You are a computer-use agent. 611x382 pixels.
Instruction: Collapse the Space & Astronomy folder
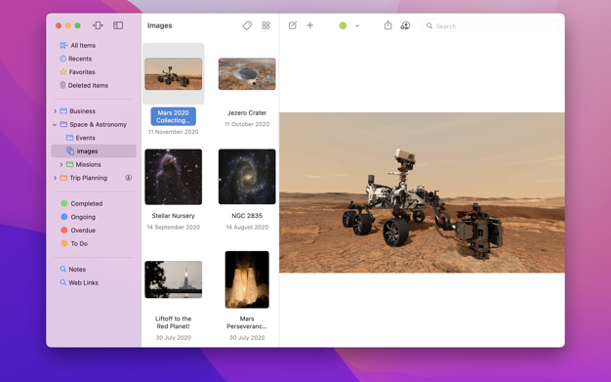click(x=55, y=124)
